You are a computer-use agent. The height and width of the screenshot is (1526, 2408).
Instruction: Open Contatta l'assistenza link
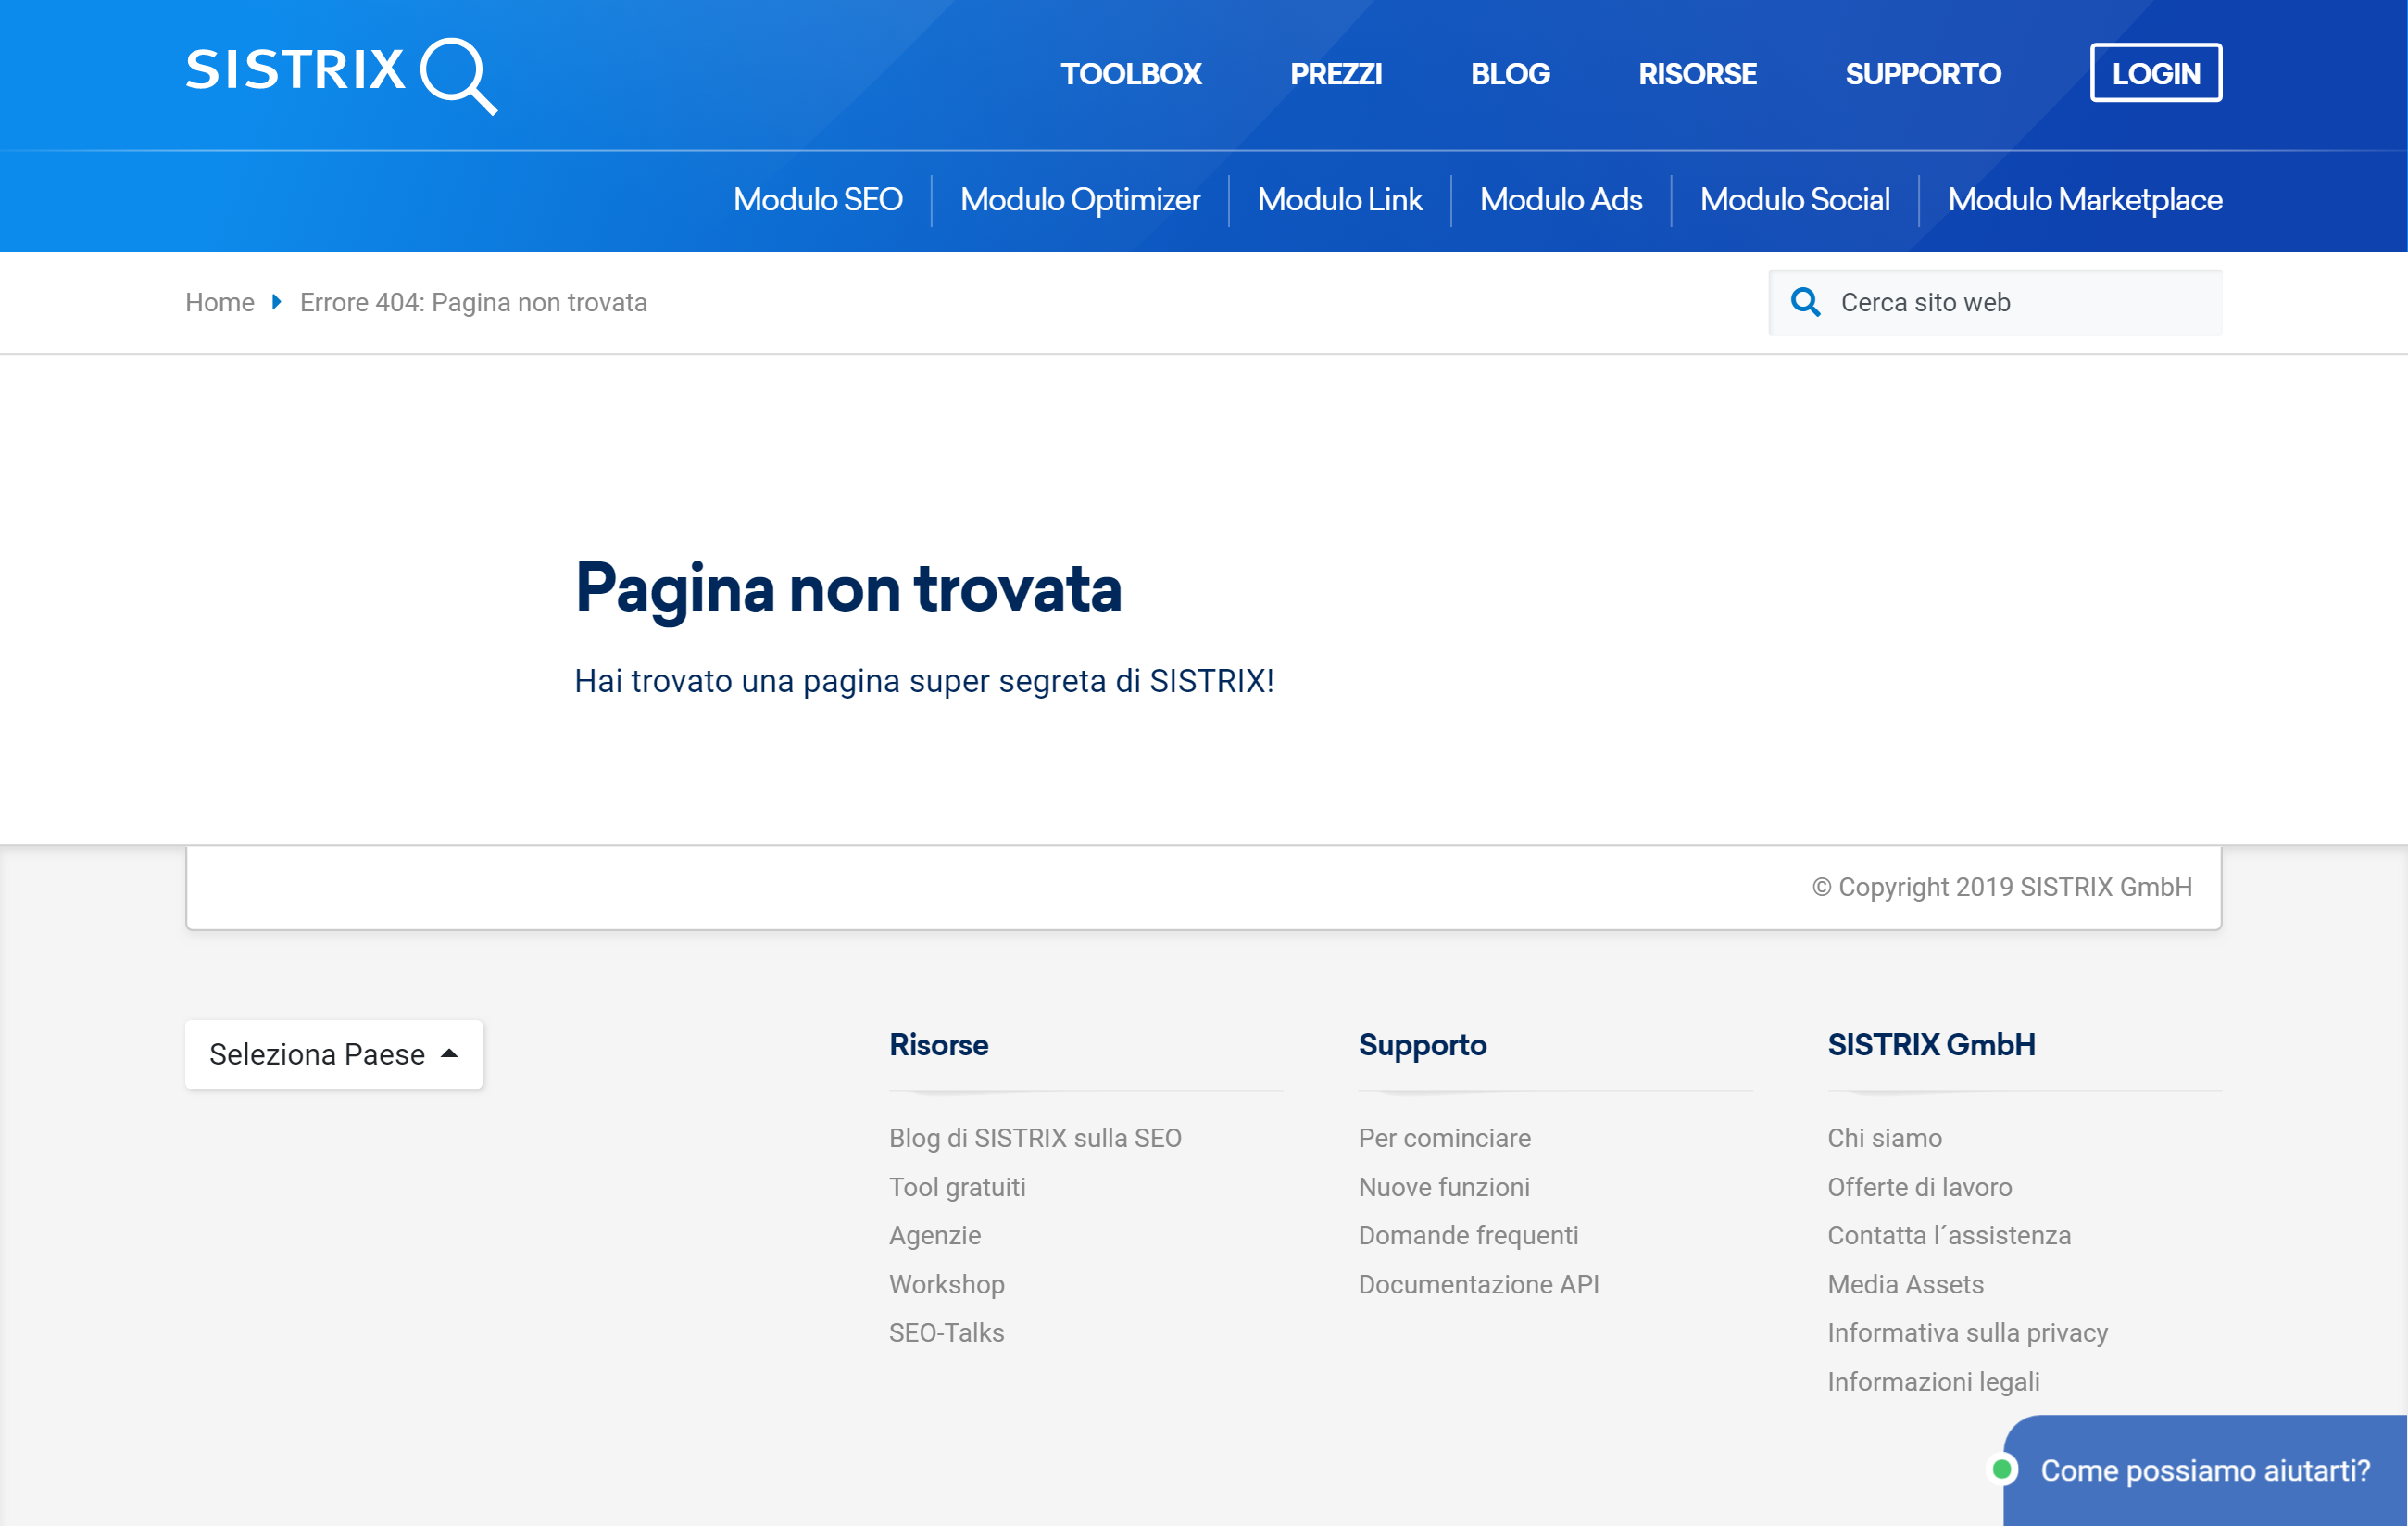pyautogui.click(x=1949, y=1235)
